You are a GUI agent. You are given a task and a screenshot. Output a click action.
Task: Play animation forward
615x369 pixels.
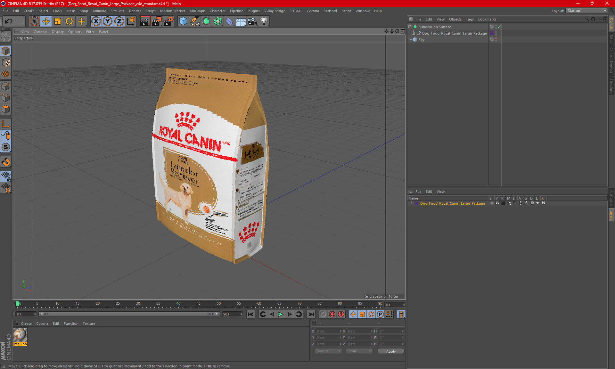click(281, 314)
